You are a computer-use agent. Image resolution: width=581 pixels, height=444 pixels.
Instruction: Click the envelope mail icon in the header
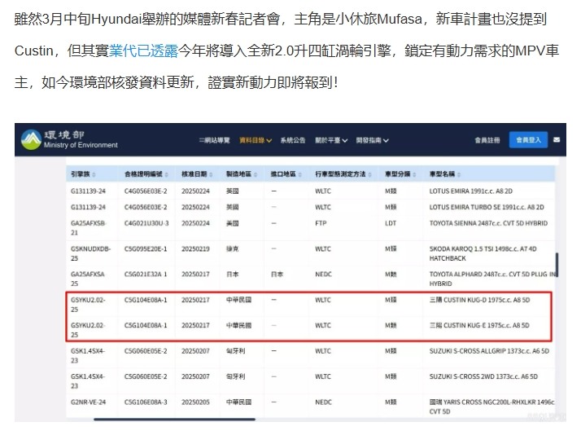pos(557,140)
